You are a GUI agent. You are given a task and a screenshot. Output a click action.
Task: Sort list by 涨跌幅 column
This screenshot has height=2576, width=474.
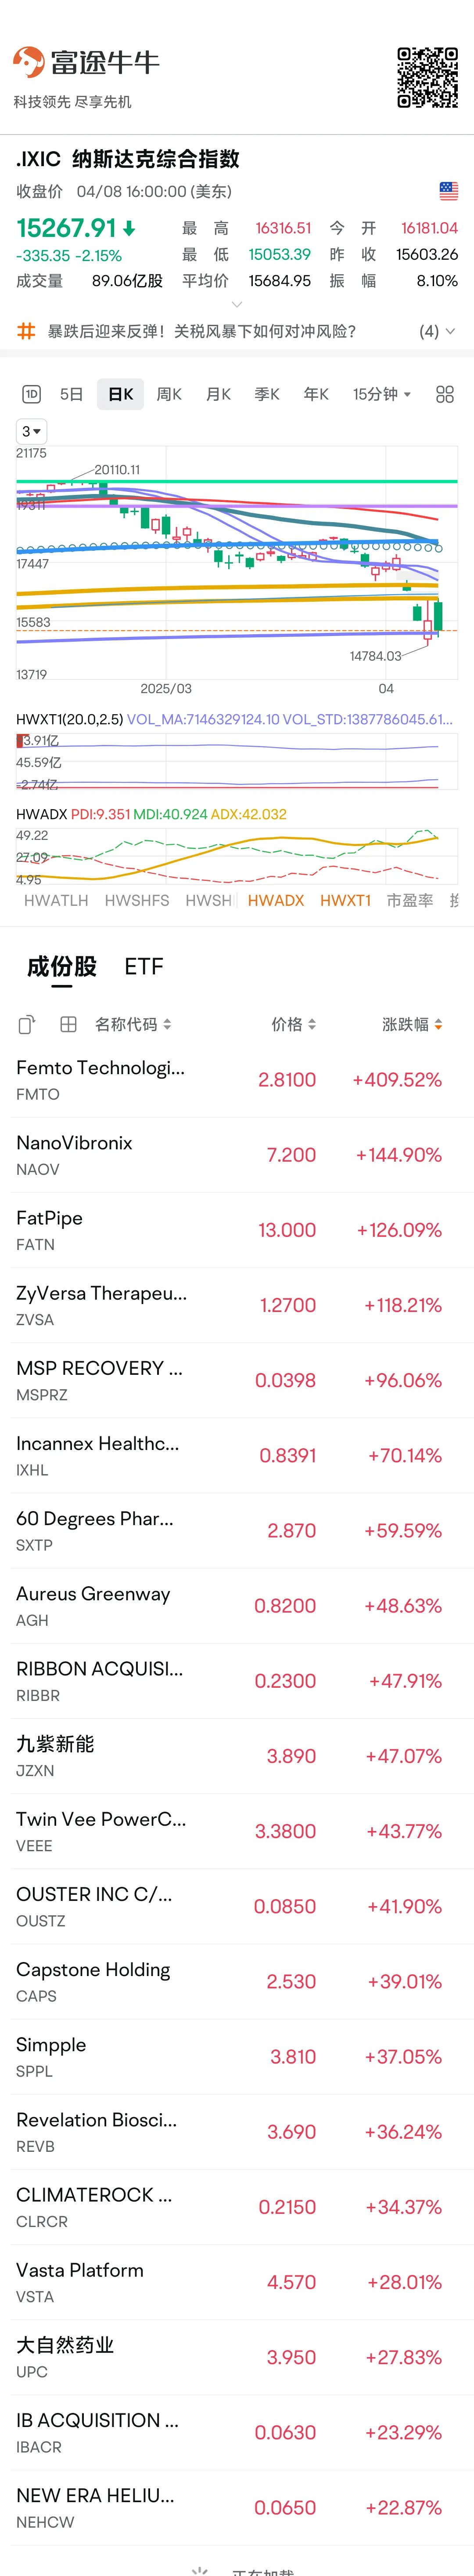click(412, 1024)
